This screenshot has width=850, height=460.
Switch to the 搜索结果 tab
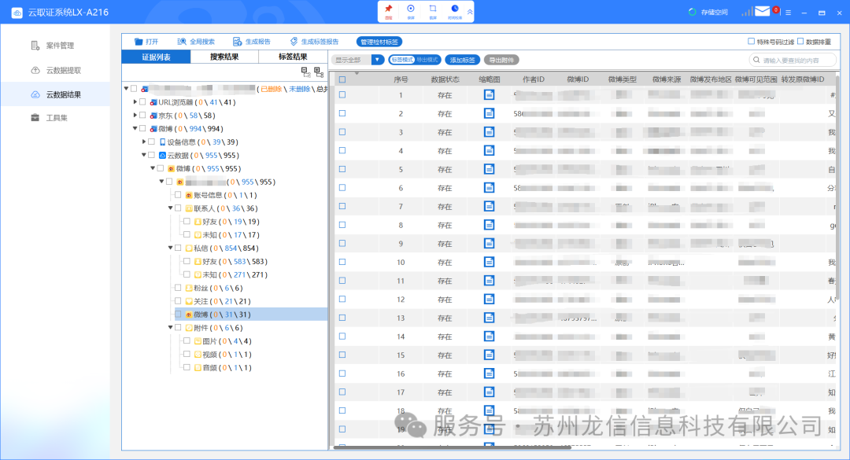pos(224,57)
